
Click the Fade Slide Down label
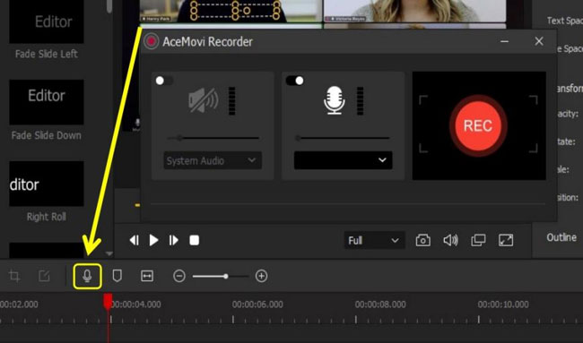point(47,135)
